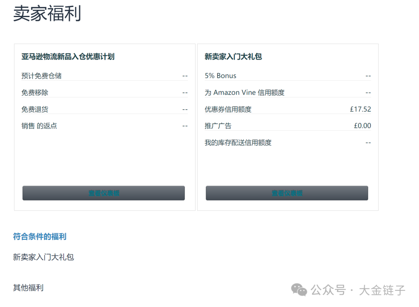419x307 pixels.
Task: Select the 免费退货 row label
Action: 35,109
